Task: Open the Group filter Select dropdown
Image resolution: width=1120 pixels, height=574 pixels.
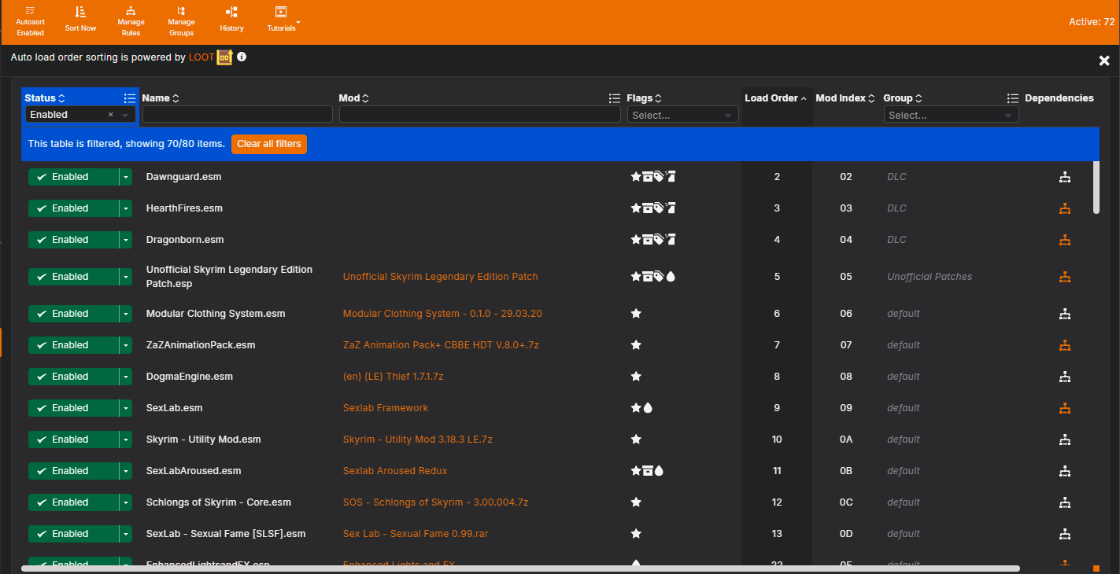Action: 951,115
